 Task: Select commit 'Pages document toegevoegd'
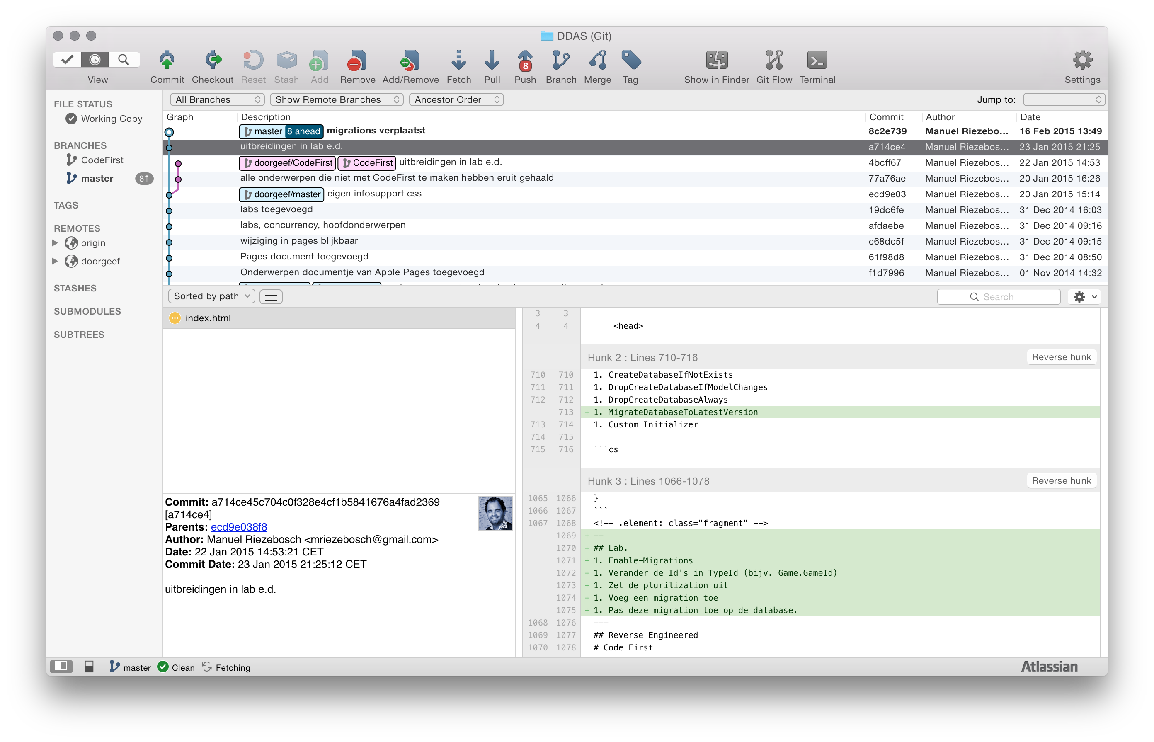[x=635, y=257]
